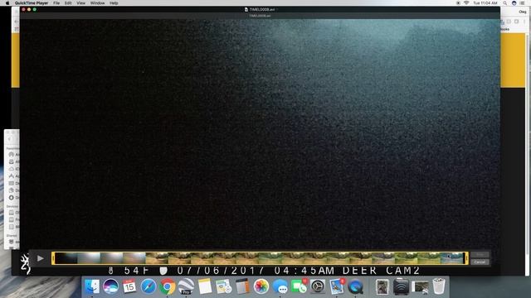Click the iCloud Drive item in Finder sidebar
The width and height of the screenshot is (531, 298).
(14, 169)
